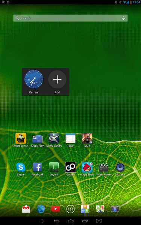Open notification icon at status bar left
141x225 pixels.
pos(3,2)
